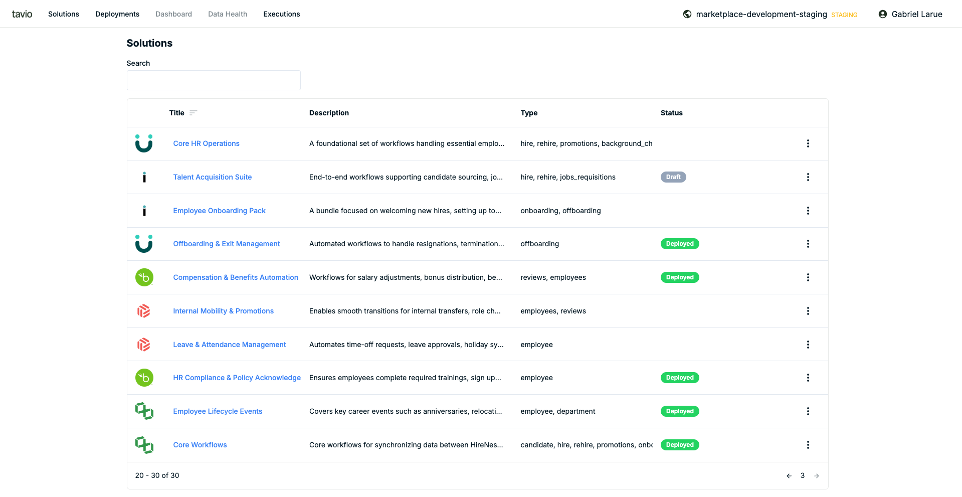The height and width of the screenshot is (497, 962).
Task: Click the Title column sort icon
Action: tap(193, 113)
